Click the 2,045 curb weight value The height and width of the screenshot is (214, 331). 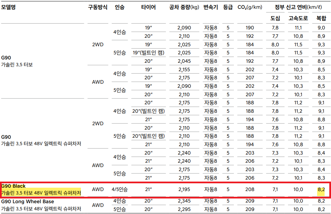click(x=184, y=61)
